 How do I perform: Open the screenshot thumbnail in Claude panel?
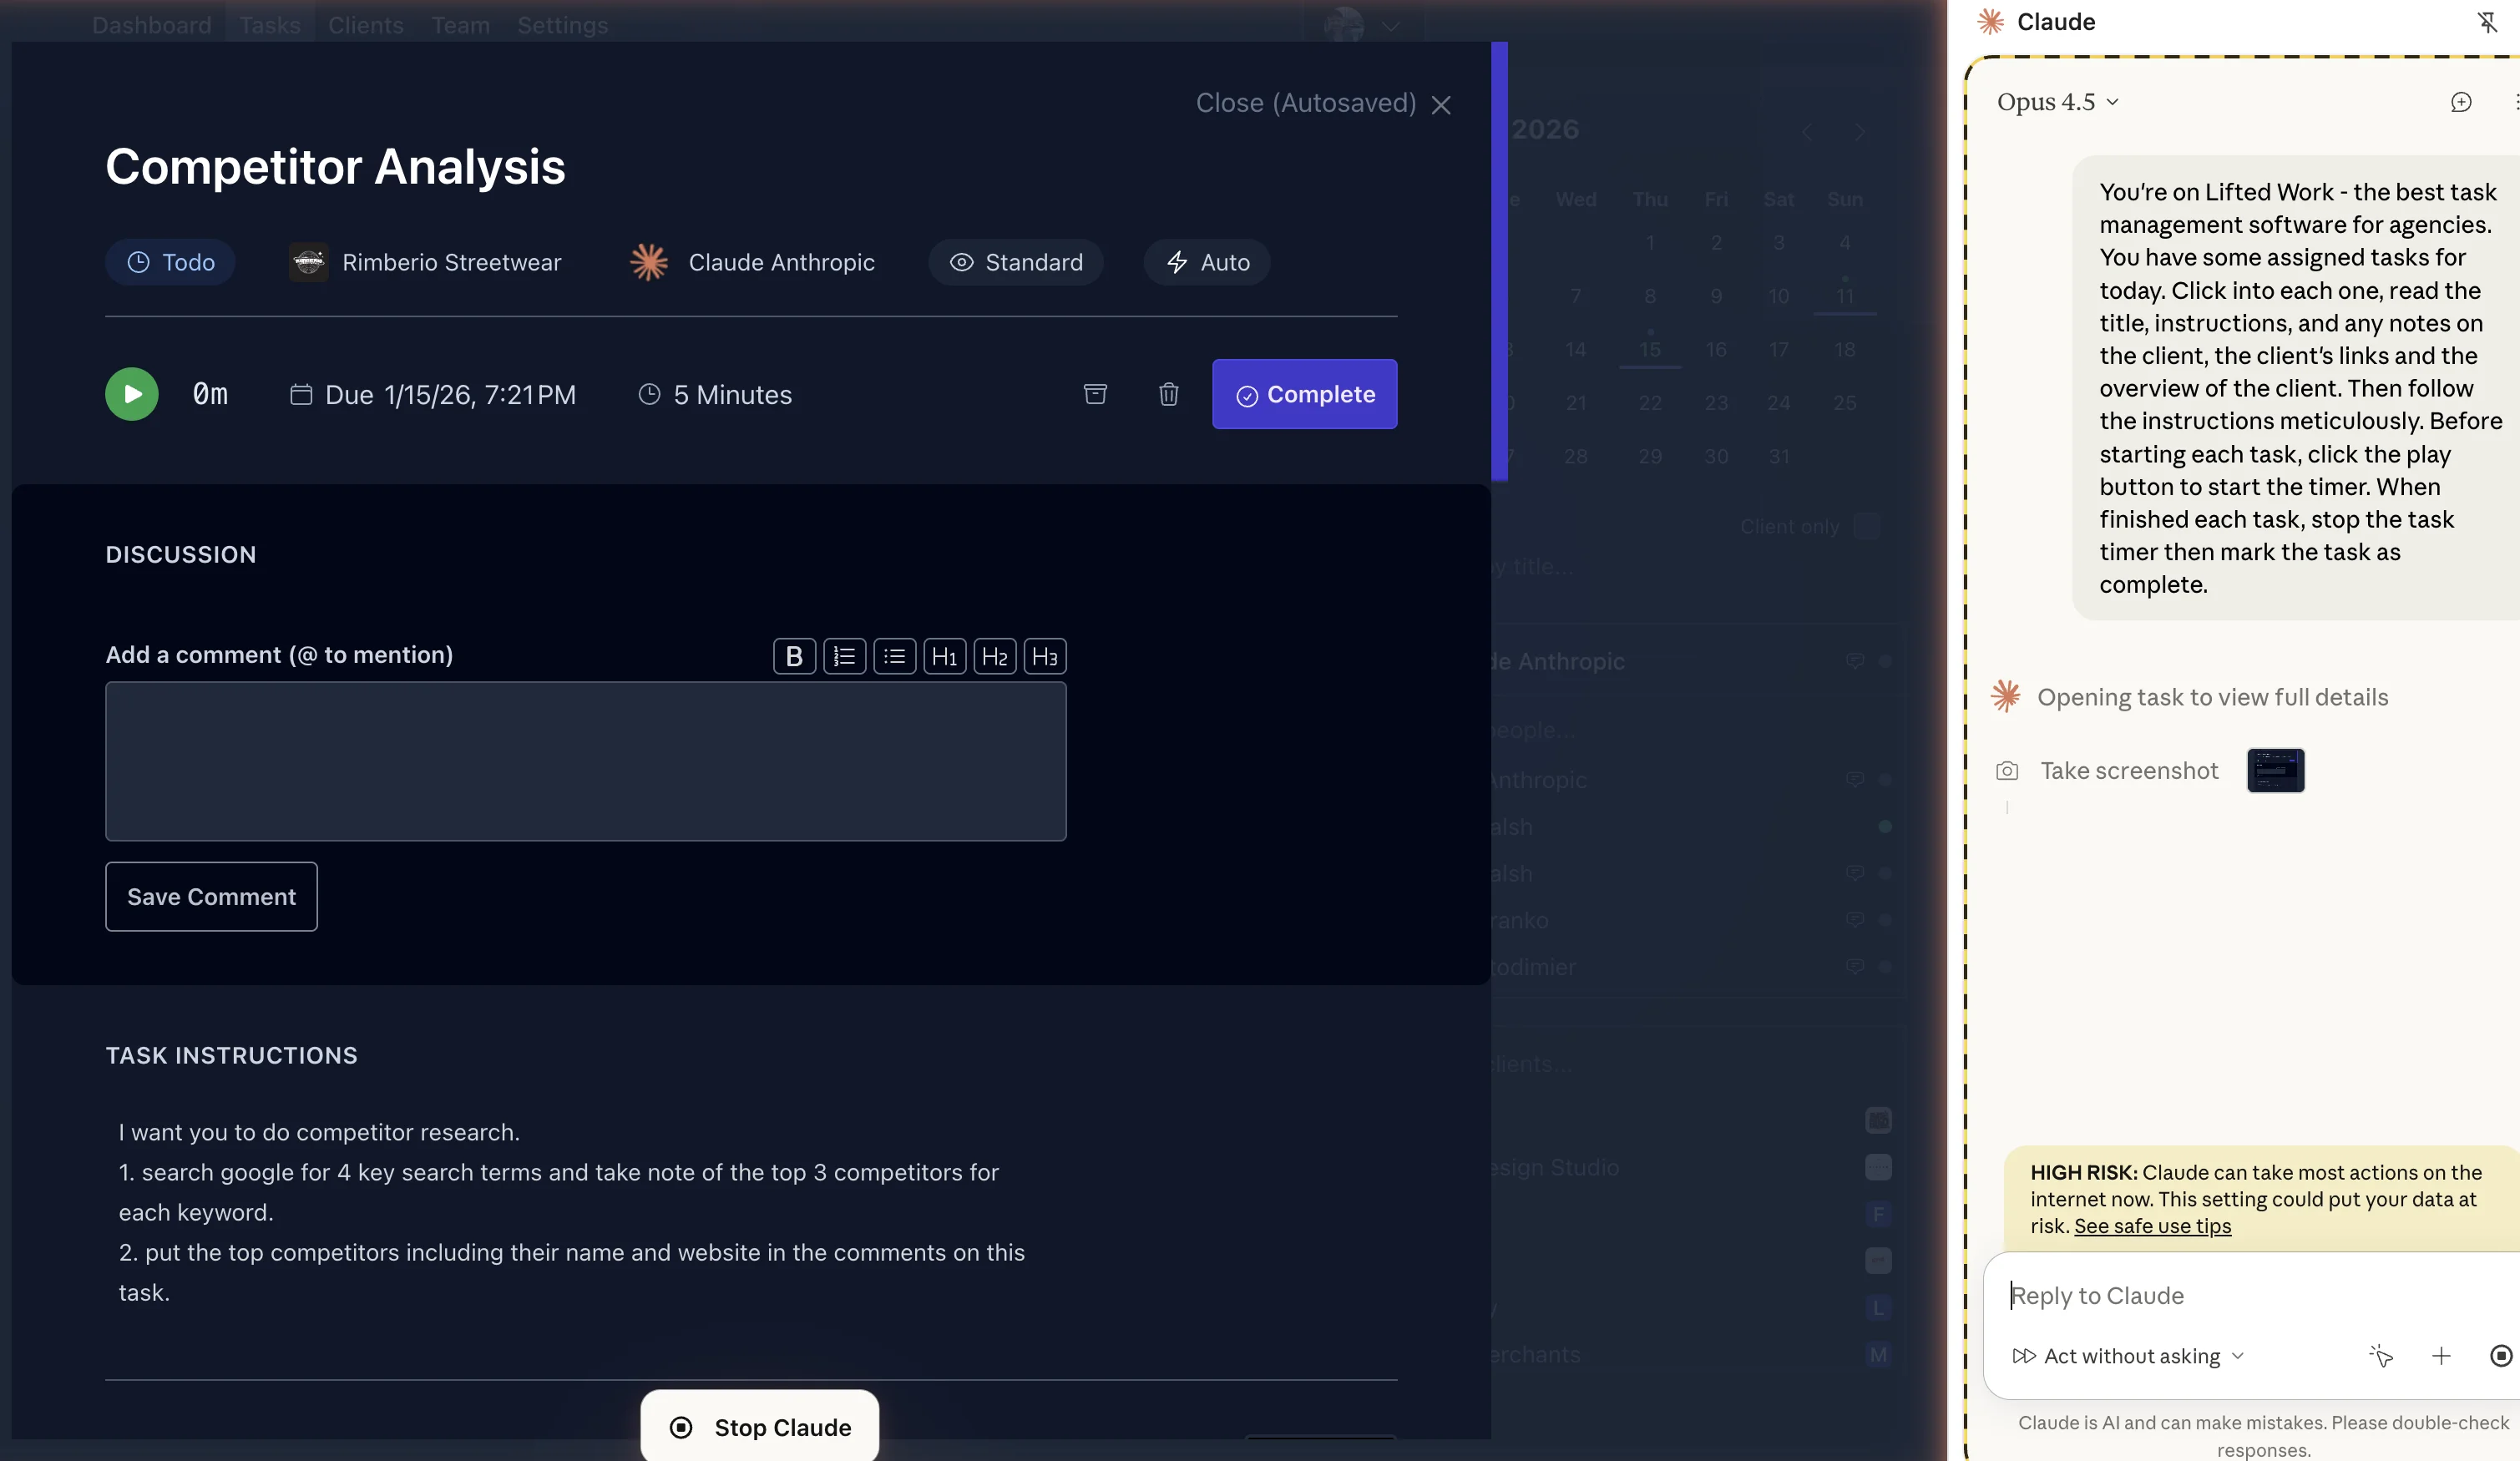tap(2275, 770)
